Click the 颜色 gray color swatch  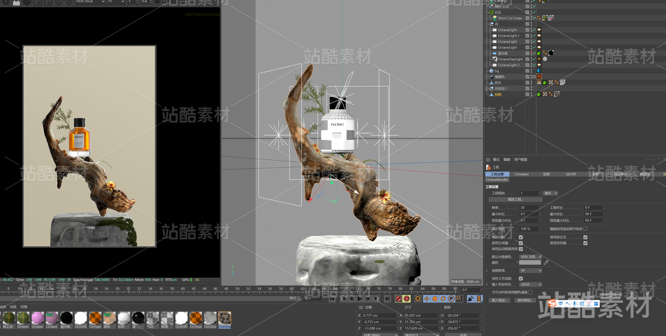tap(530, 263)
